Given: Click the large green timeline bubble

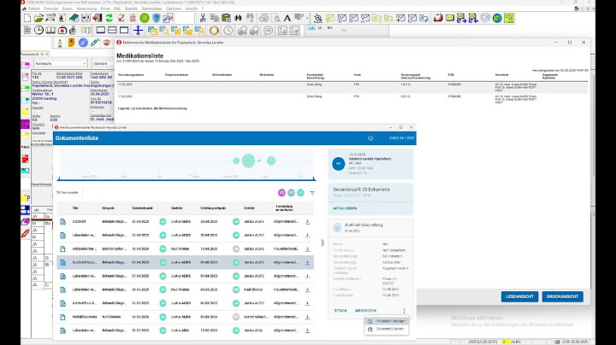Looking at the screenshot, I should [x=248, y=161].
